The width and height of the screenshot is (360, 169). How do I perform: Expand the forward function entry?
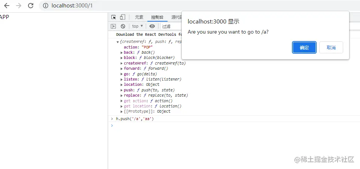(122, 69)
